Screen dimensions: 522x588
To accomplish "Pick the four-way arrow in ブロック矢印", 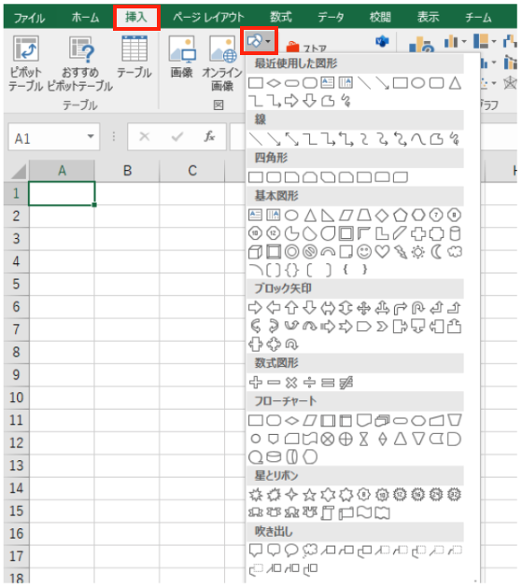I will pos(363,308).
